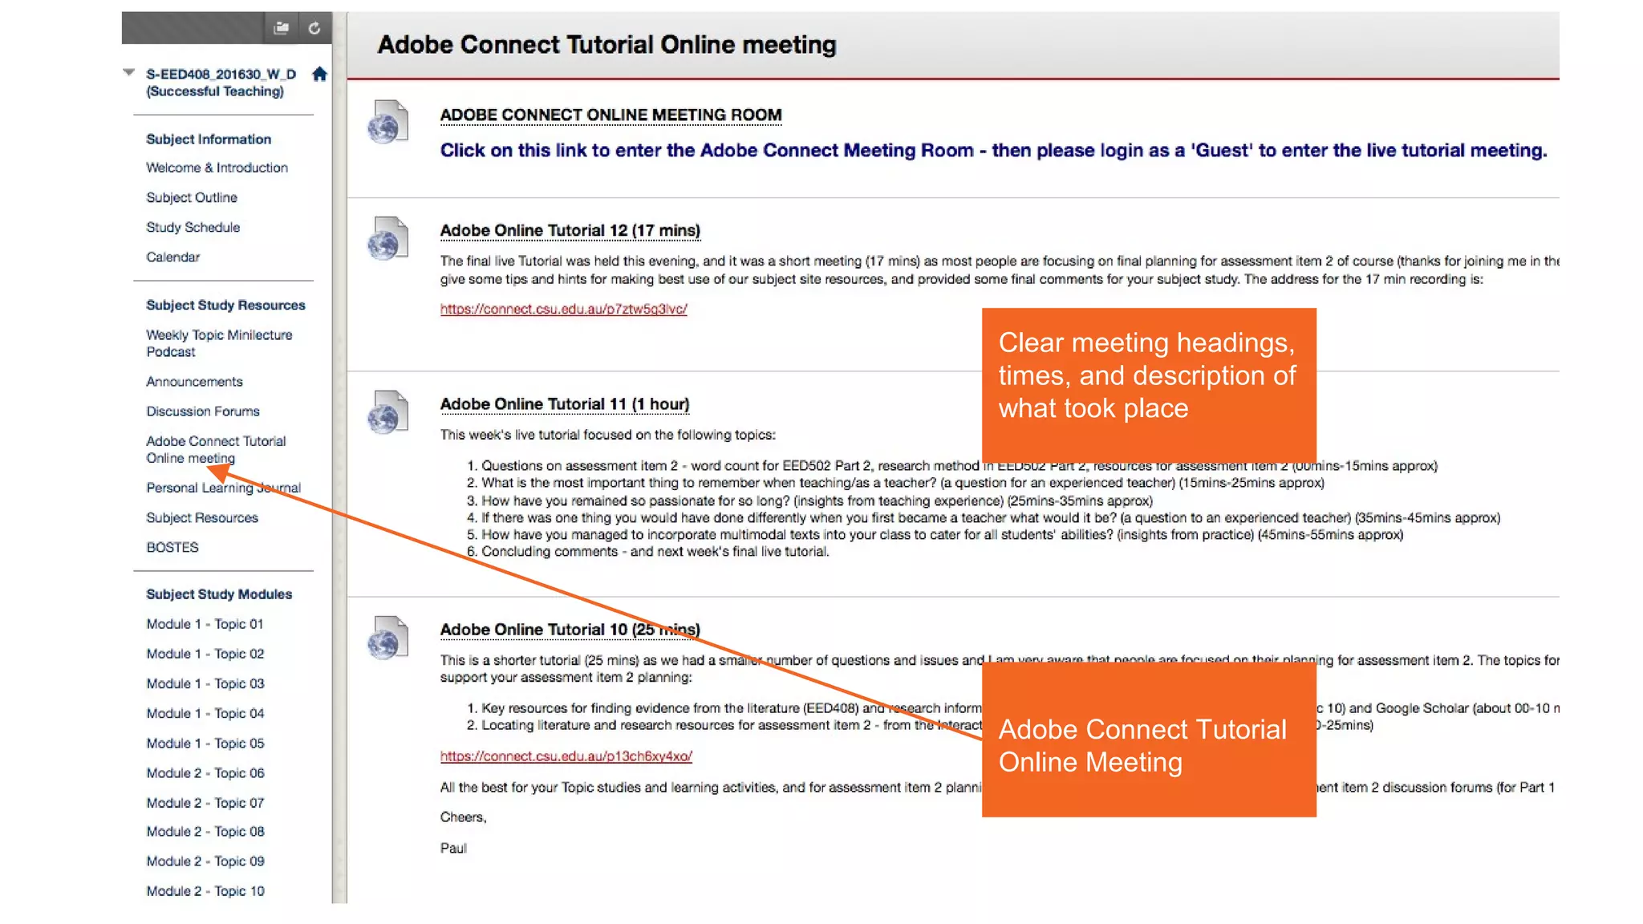The image size is (1643, 924).
Task: Open Adobe Online Tutorial 11 (1 hour) heading
Action: tap(564, 404)
